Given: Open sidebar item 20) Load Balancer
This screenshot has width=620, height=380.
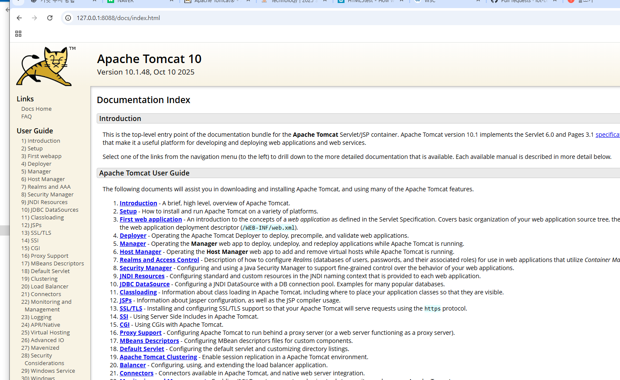Looking at the screenshot, I should (x=45, y=287).
